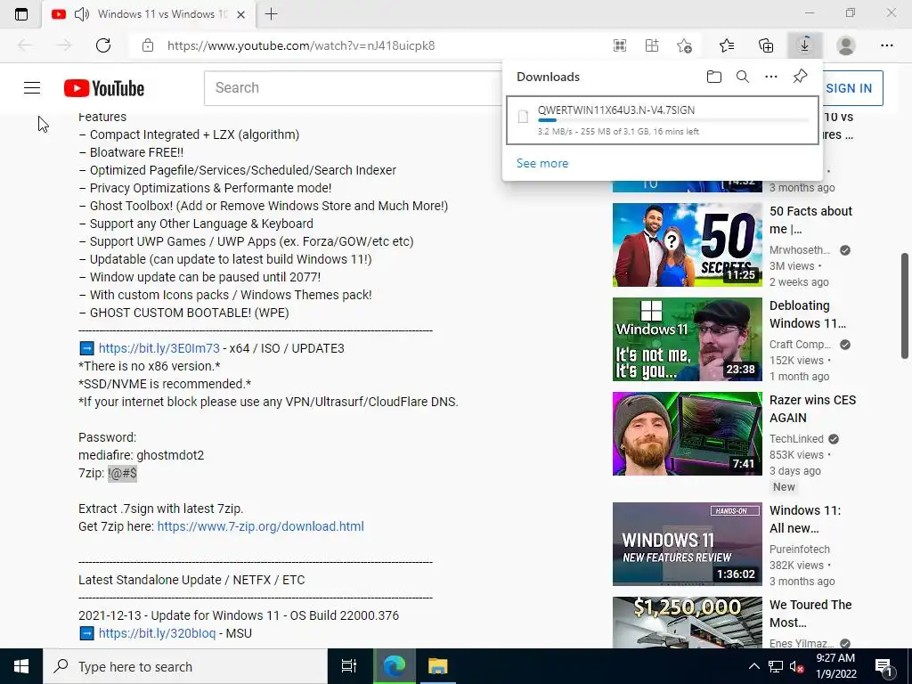Add this page to favorites
This screenshot has height=684, width=912.
(685, 45)
